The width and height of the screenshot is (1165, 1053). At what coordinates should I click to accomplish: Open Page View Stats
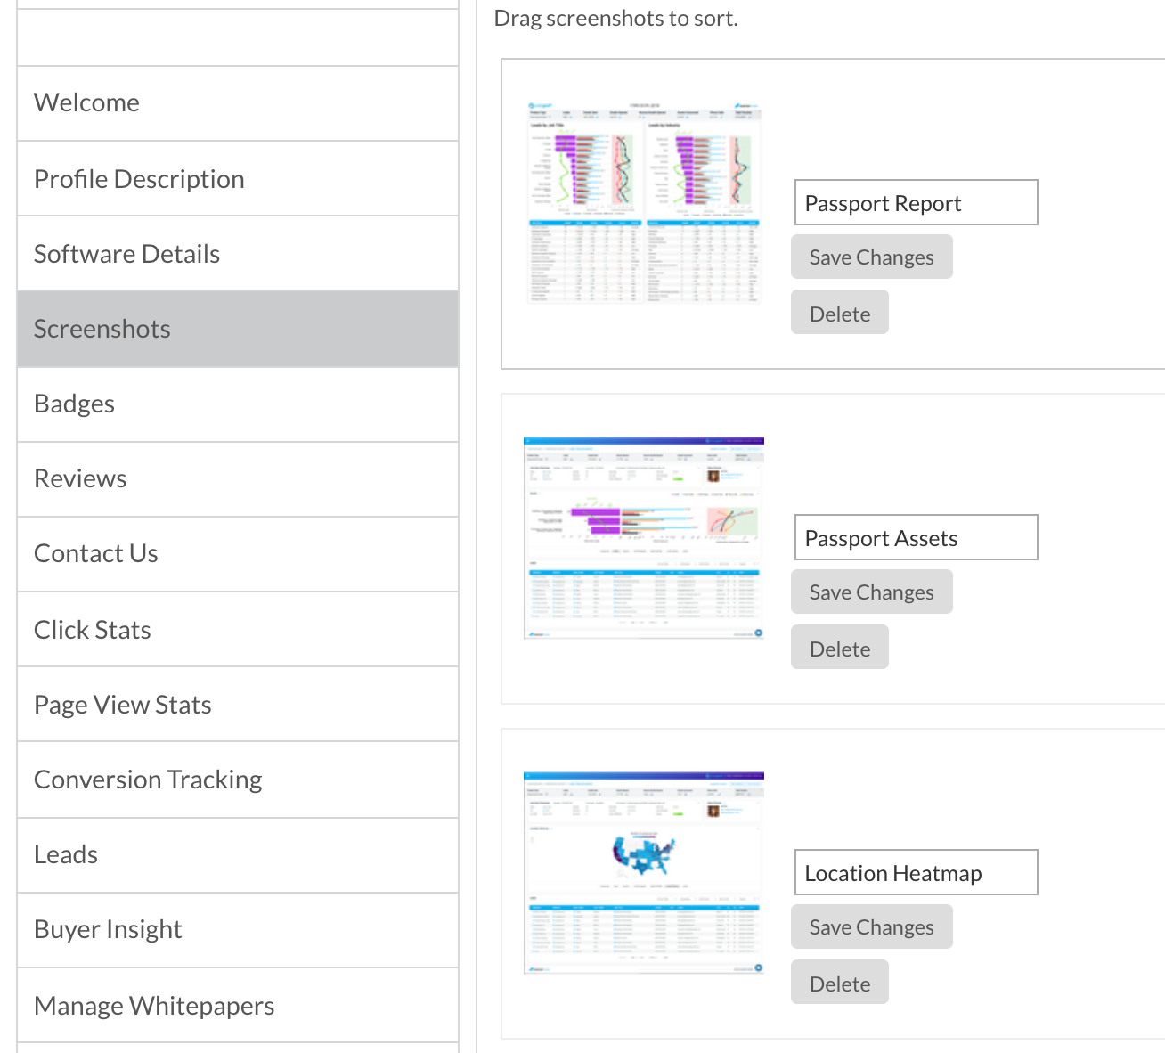pyautogui.click(x=122, y=704)
